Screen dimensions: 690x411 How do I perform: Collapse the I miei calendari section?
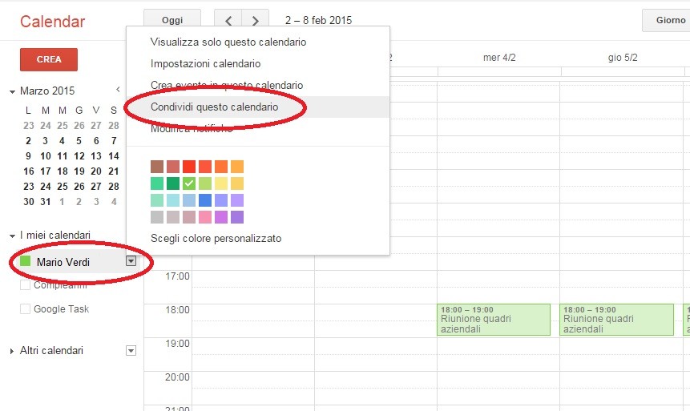click(x=12, y=236)
